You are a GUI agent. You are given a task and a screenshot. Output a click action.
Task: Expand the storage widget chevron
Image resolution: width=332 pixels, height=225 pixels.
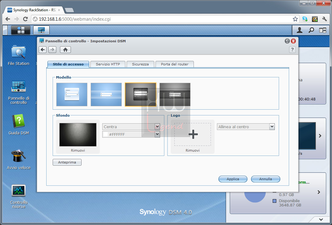(x=319, y=192)
